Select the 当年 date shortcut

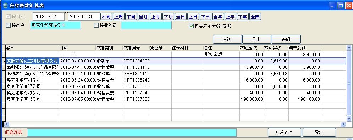coord(218,17)
